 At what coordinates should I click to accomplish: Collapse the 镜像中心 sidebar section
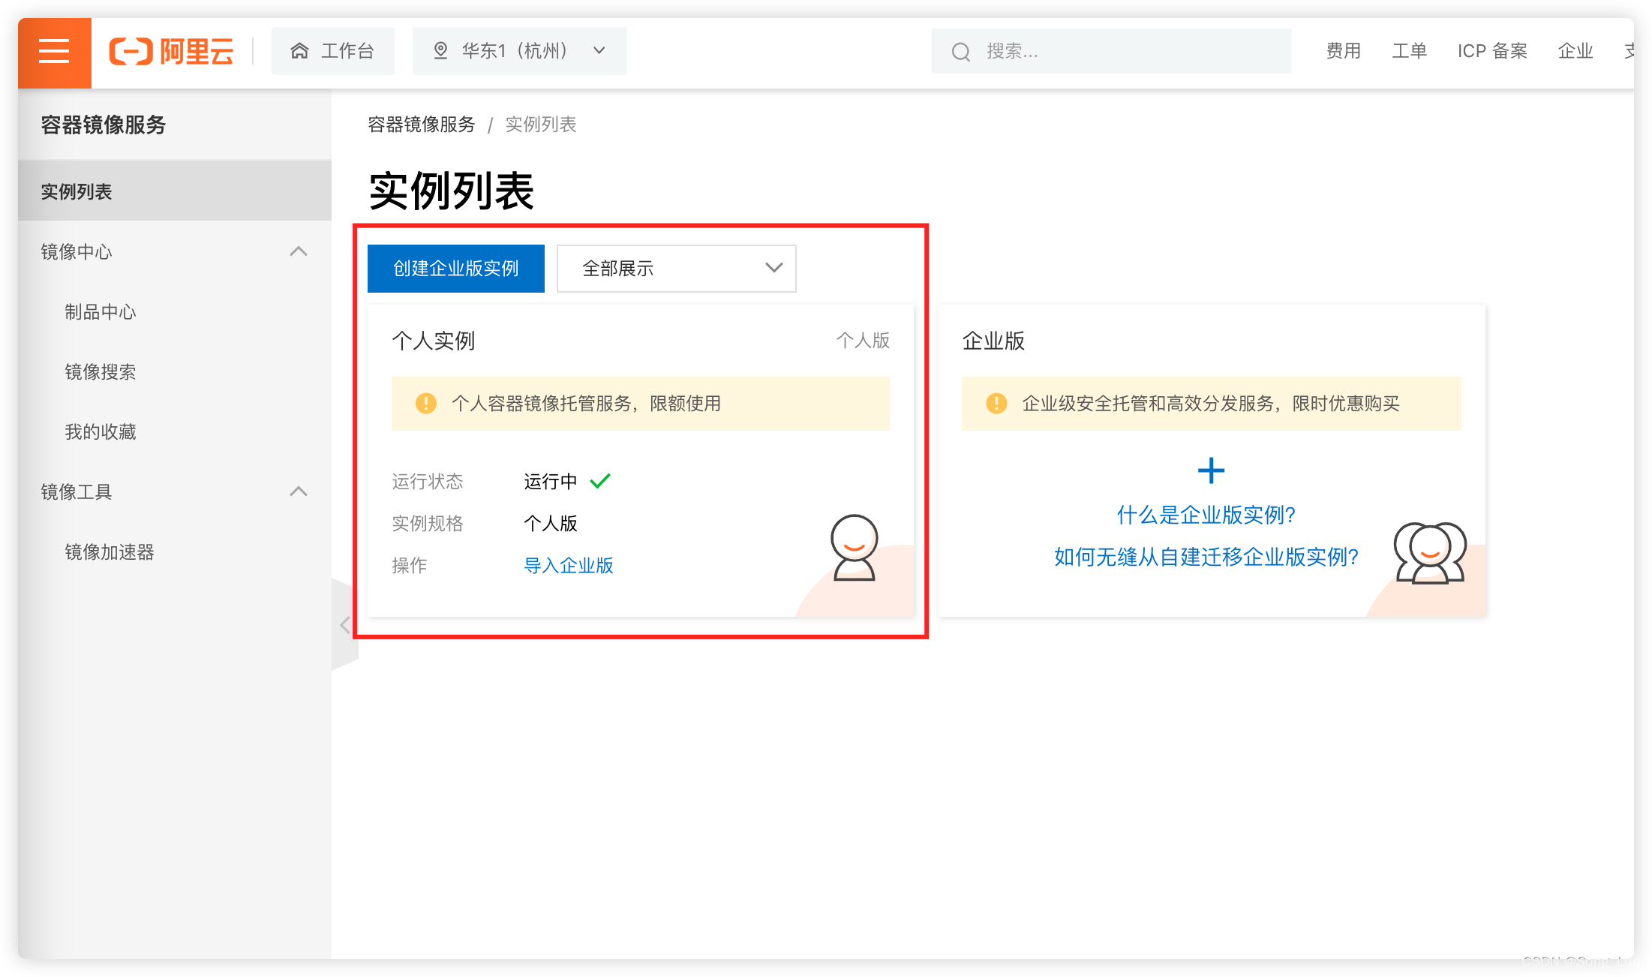(299, 251)
